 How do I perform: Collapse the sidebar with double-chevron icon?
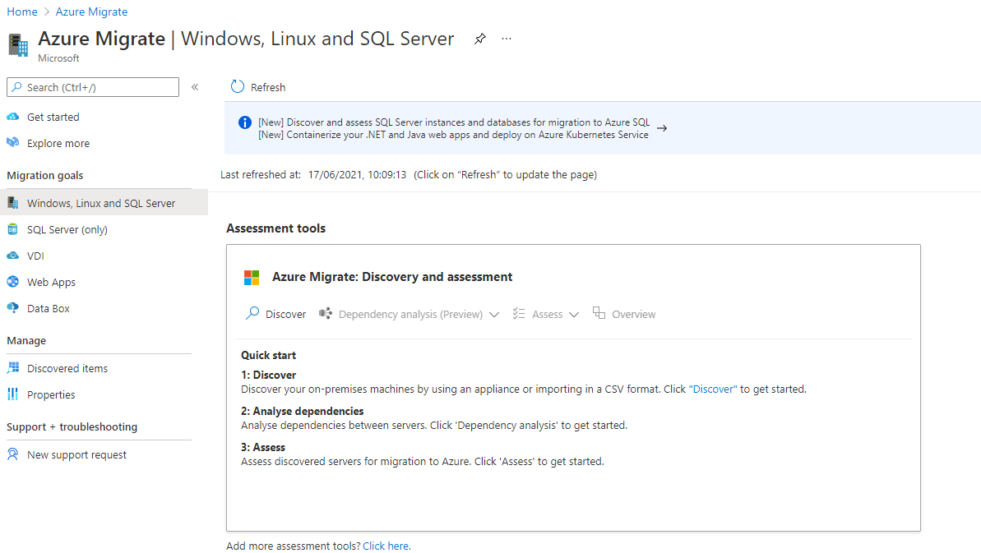pyautogui.click(x=195, y=87)
